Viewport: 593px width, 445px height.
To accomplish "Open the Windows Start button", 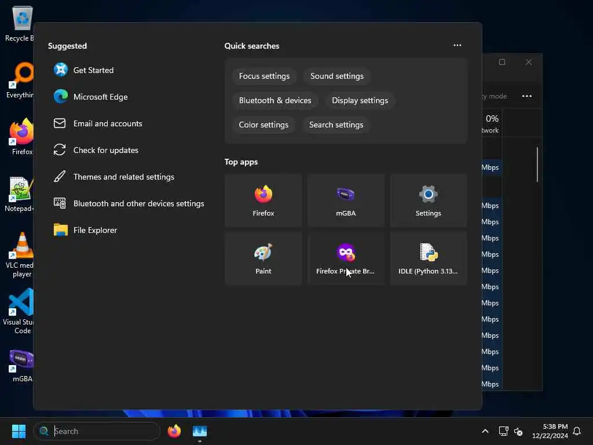I will click(19, 431).
